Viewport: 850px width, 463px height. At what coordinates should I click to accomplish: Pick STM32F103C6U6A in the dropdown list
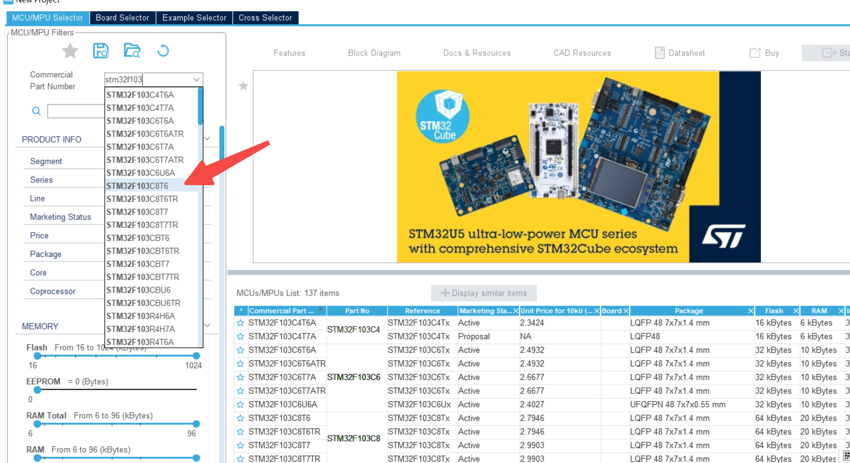point(151,173)
